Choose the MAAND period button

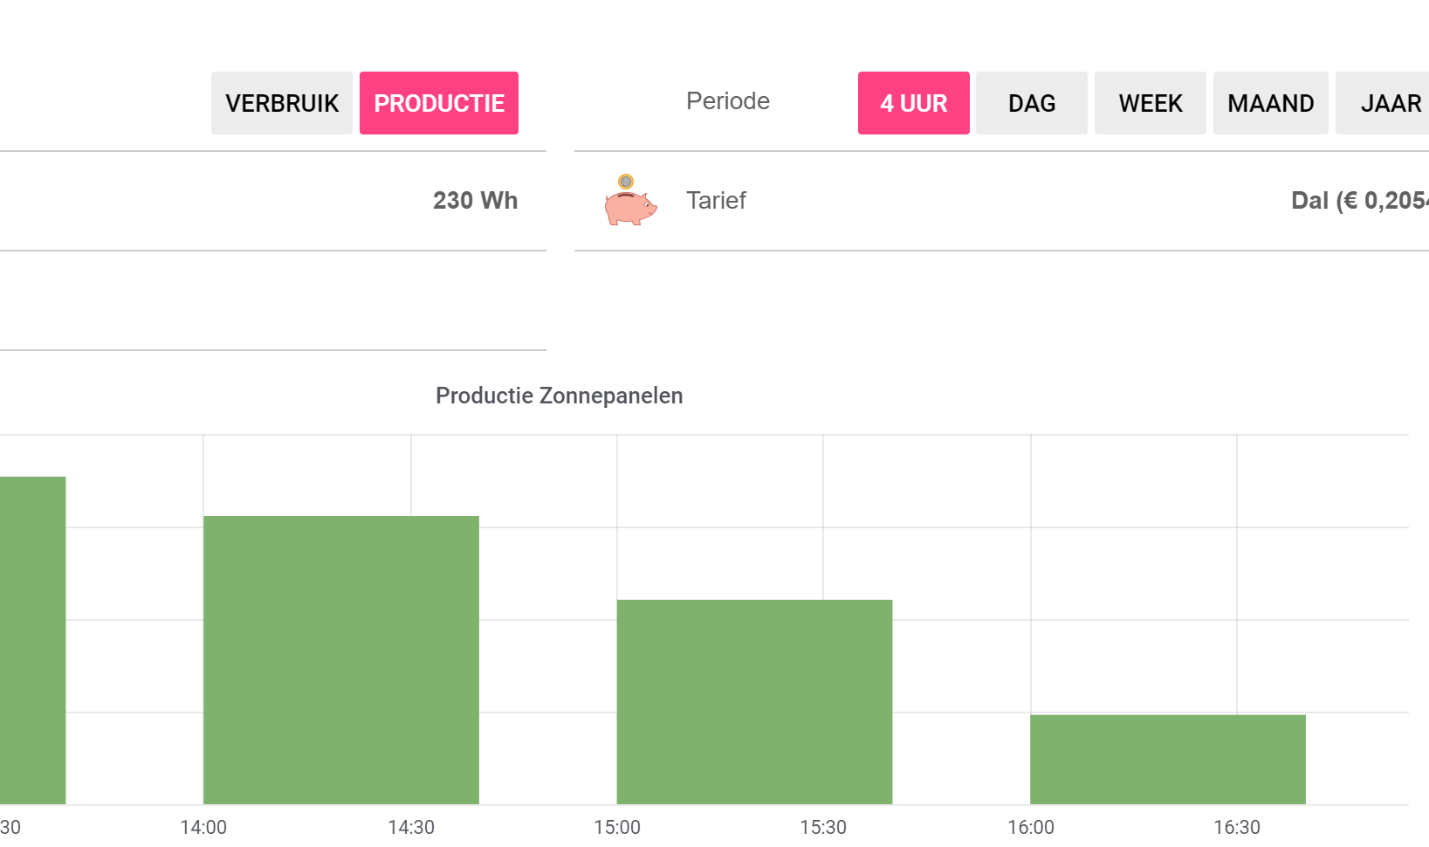tap(1271, 103)
